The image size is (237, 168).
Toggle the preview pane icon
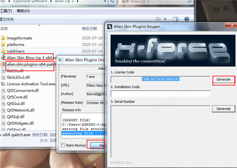click(175, 19)
